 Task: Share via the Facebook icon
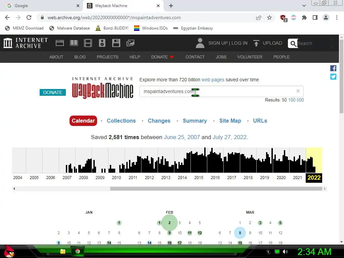tap(333, 68)
